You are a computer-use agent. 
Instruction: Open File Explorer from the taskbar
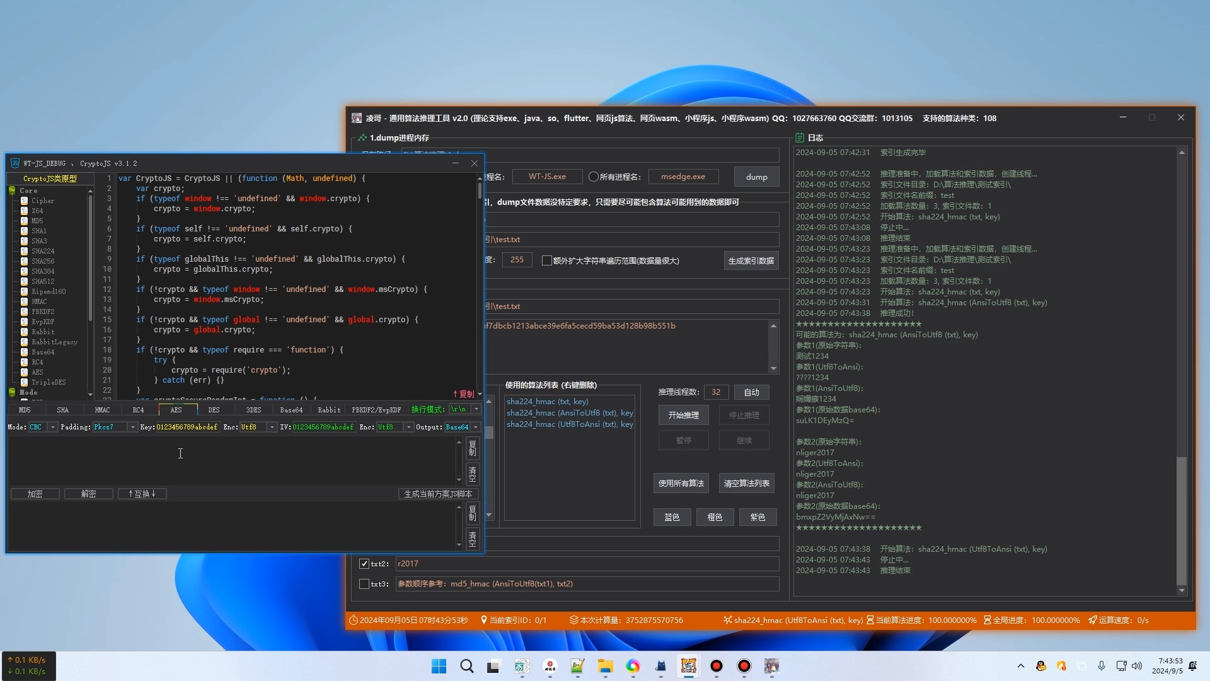tap(605, 666)
